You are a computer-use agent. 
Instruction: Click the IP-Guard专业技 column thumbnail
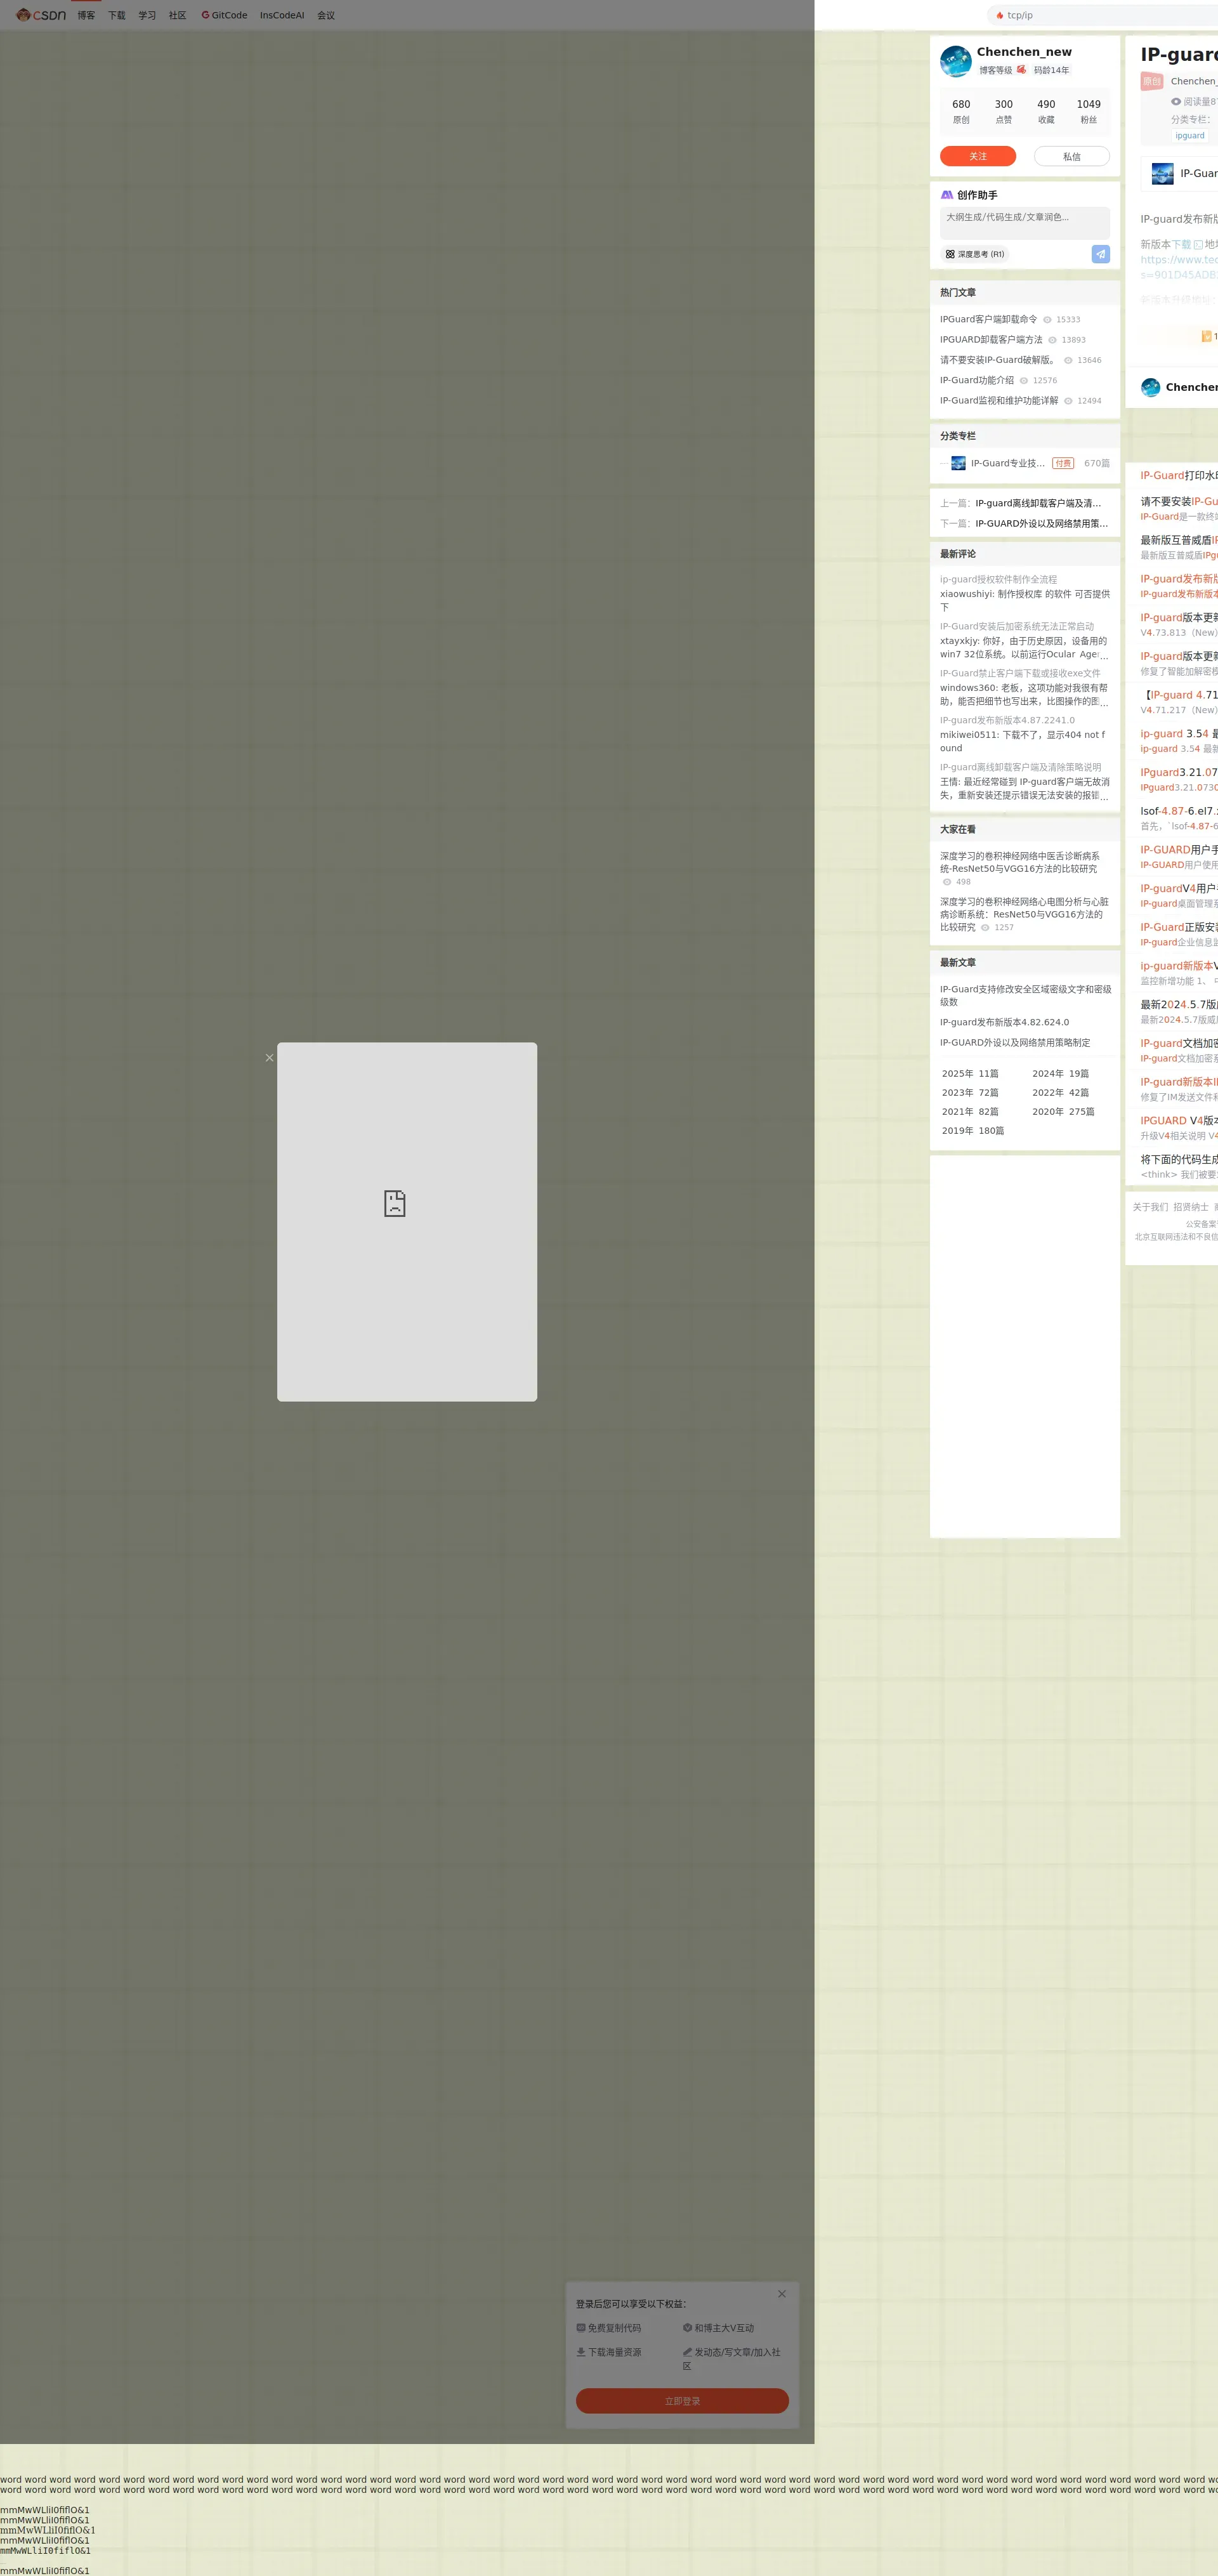coord(958,463)
